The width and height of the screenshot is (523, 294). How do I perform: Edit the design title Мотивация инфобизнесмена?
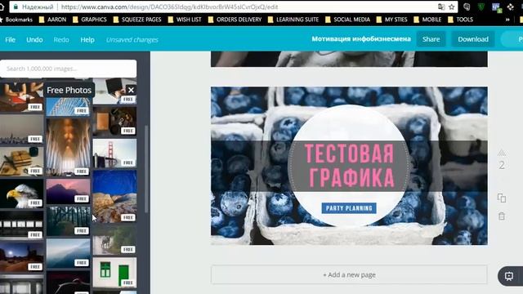pyautogui.click(x=361, y=39)
